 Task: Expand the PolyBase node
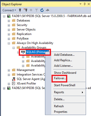tap(9, 39)
